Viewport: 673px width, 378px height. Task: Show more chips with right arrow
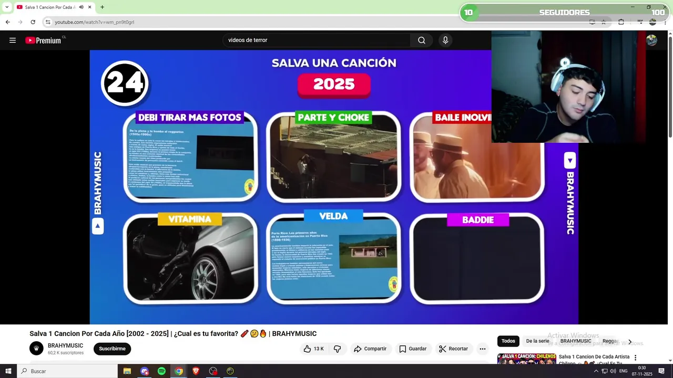pyautogui.click(x=630, y=342)
